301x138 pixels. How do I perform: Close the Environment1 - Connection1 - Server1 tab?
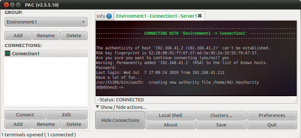(200, 16)
